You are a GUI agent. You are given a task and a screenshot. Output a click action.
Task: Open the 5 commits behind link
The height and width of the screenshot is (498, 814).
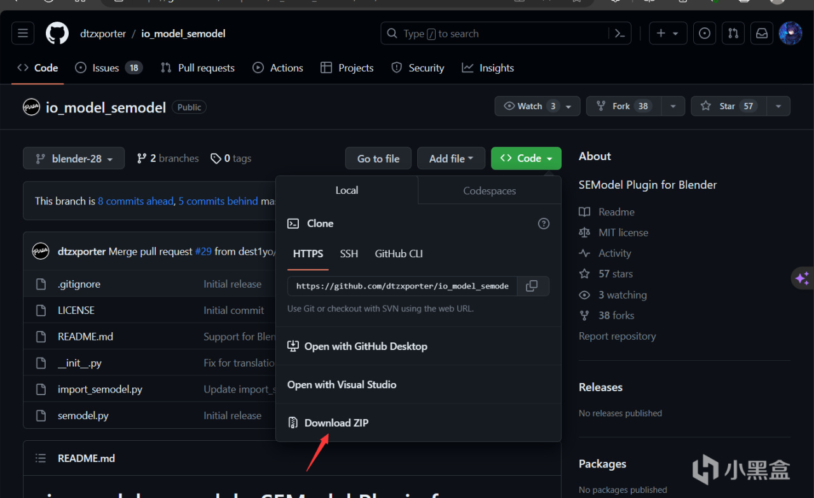218,201
